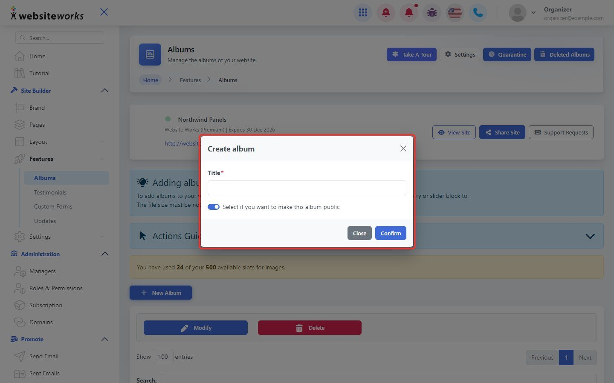614x383 pixels.
Task: Click the dialog's gray Close button
Action: click(x=359, y=233)
